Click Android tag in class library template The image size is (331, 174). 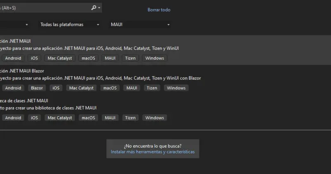13,118
